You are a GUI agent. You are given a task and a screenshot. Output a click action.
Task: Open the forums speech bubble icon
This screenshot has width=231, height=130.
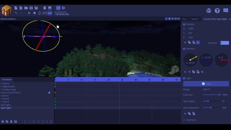(226, 10)
